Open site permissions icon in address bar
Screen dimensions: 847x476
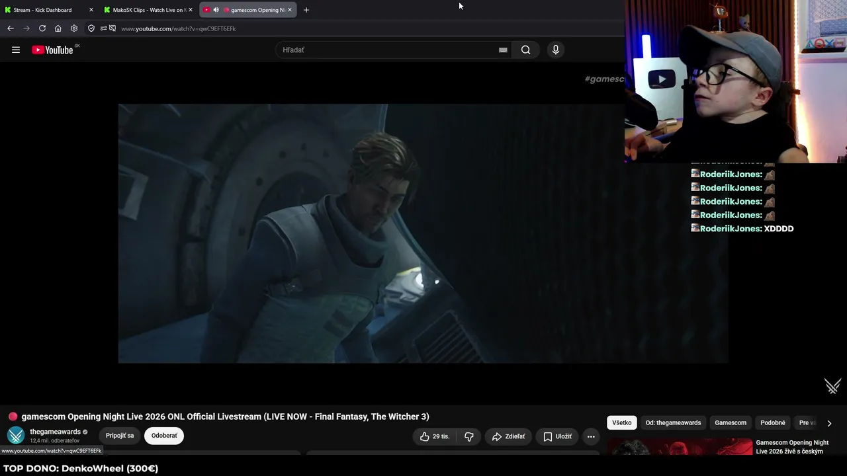pyautogui.click(x=103, y=28)
